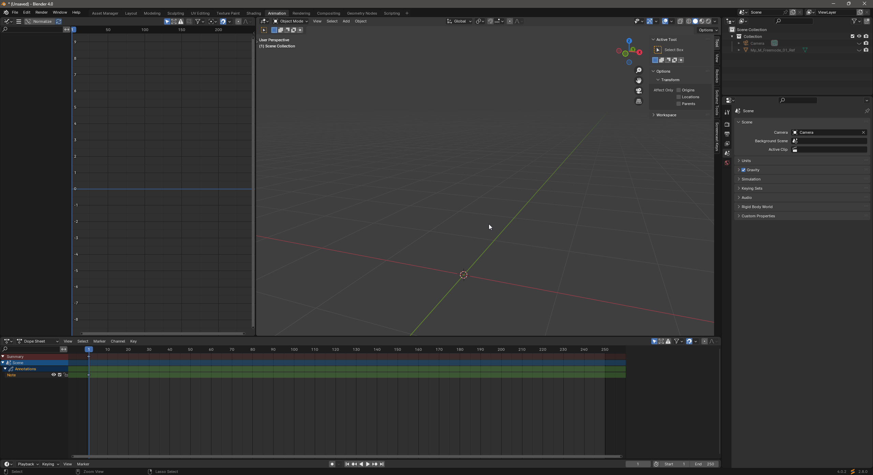Enable wireframe viewport shading

(688, 21)
